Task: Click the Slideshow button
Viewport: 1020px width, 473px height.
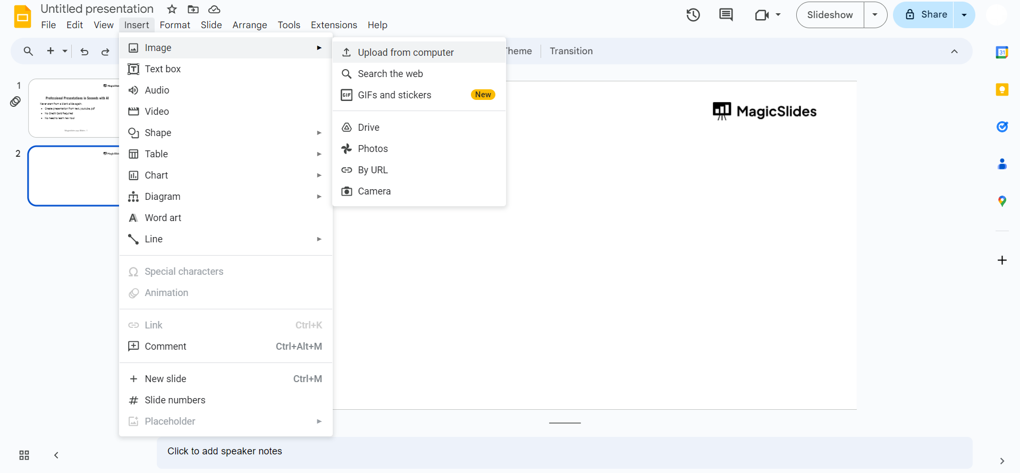Action: (x=830, y=15)
